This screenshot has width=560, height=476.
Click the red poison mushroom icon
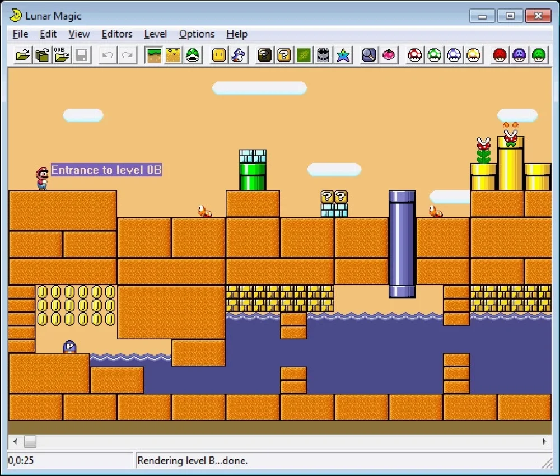pyautogui.click(x=500, y=55)
